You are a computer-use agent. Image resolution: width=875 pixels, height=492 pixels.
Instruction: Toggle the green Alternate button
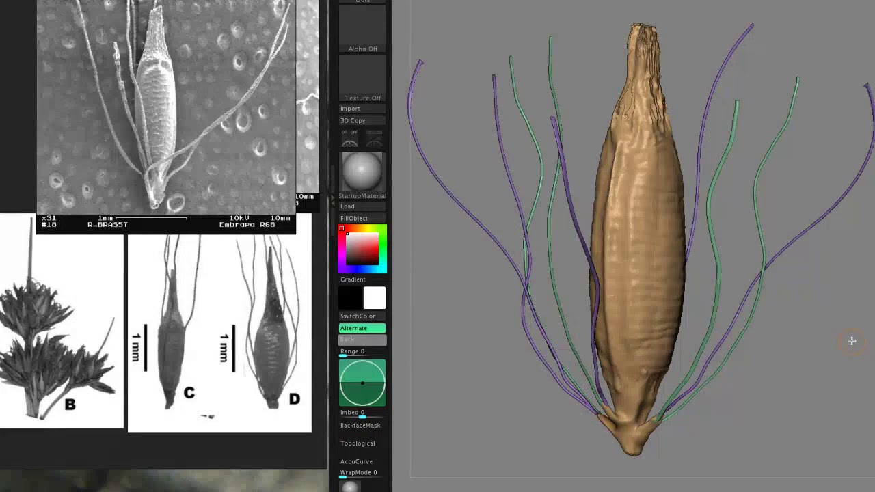pos(362,328)
